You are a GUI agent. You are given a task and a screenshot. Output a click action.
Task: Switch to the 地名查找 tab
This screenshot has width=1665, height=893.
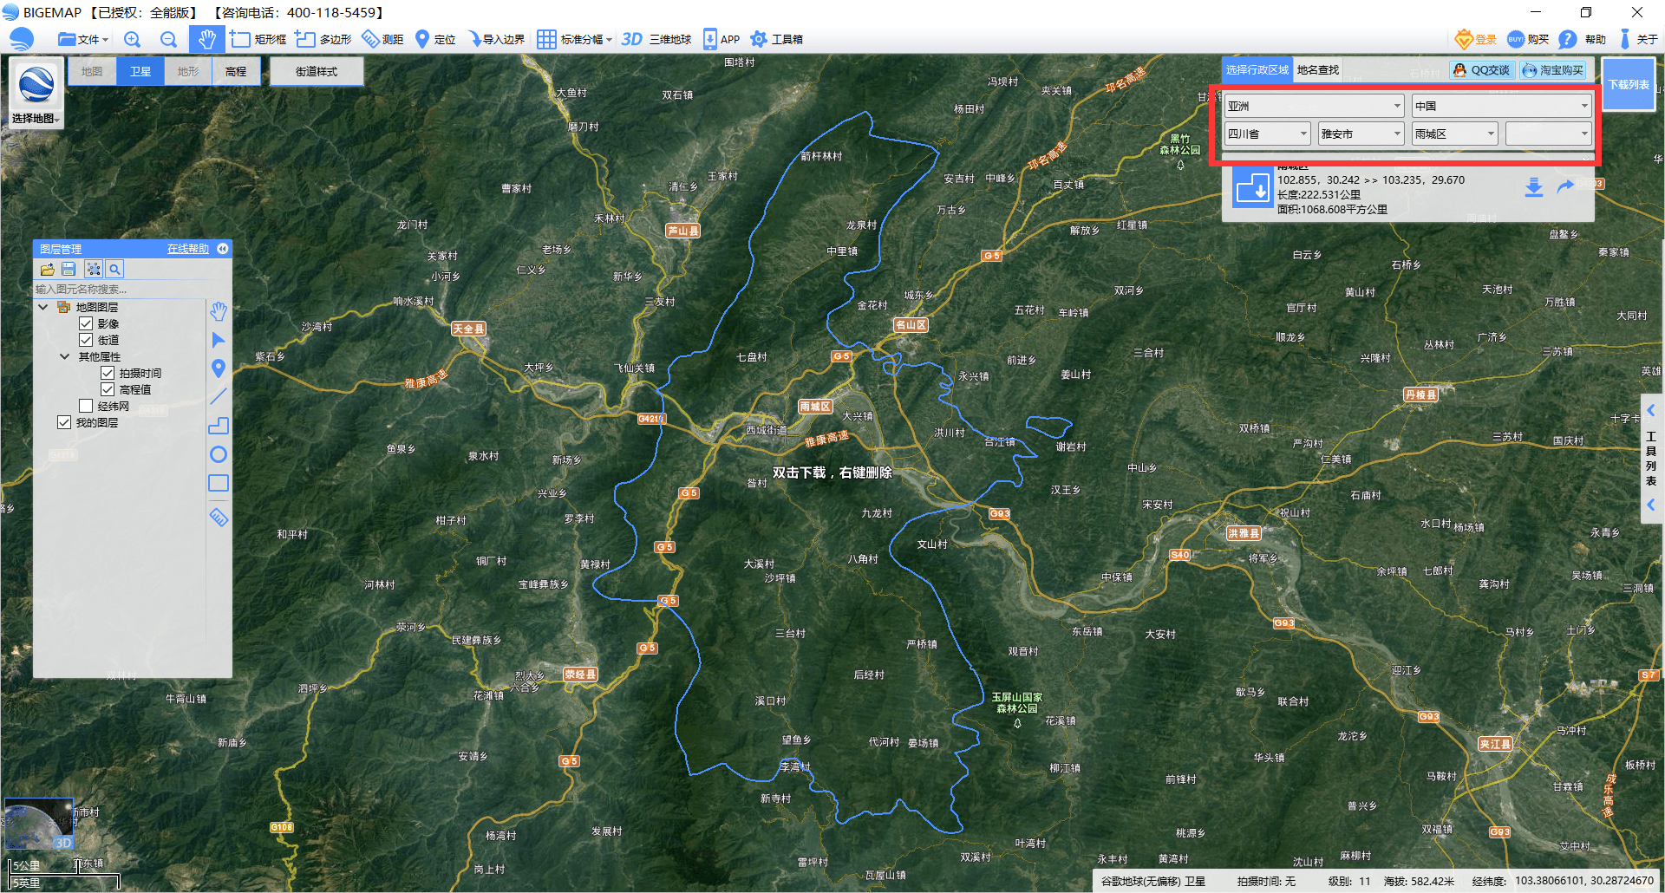(x=1318, y=69)
